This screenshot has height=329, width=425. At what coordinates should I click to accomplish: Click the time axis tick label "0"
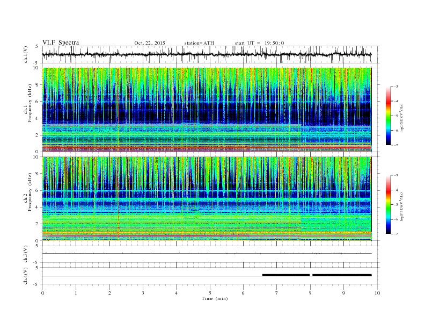[x=42, y=293]
